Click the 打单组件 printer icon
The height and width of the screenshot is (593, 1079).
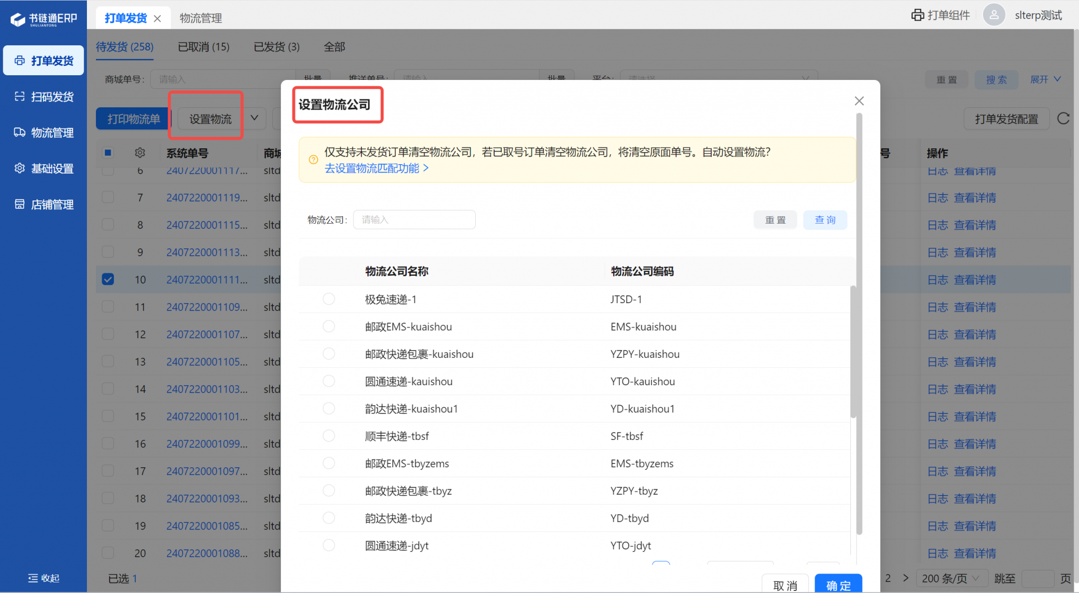point(917,15)
